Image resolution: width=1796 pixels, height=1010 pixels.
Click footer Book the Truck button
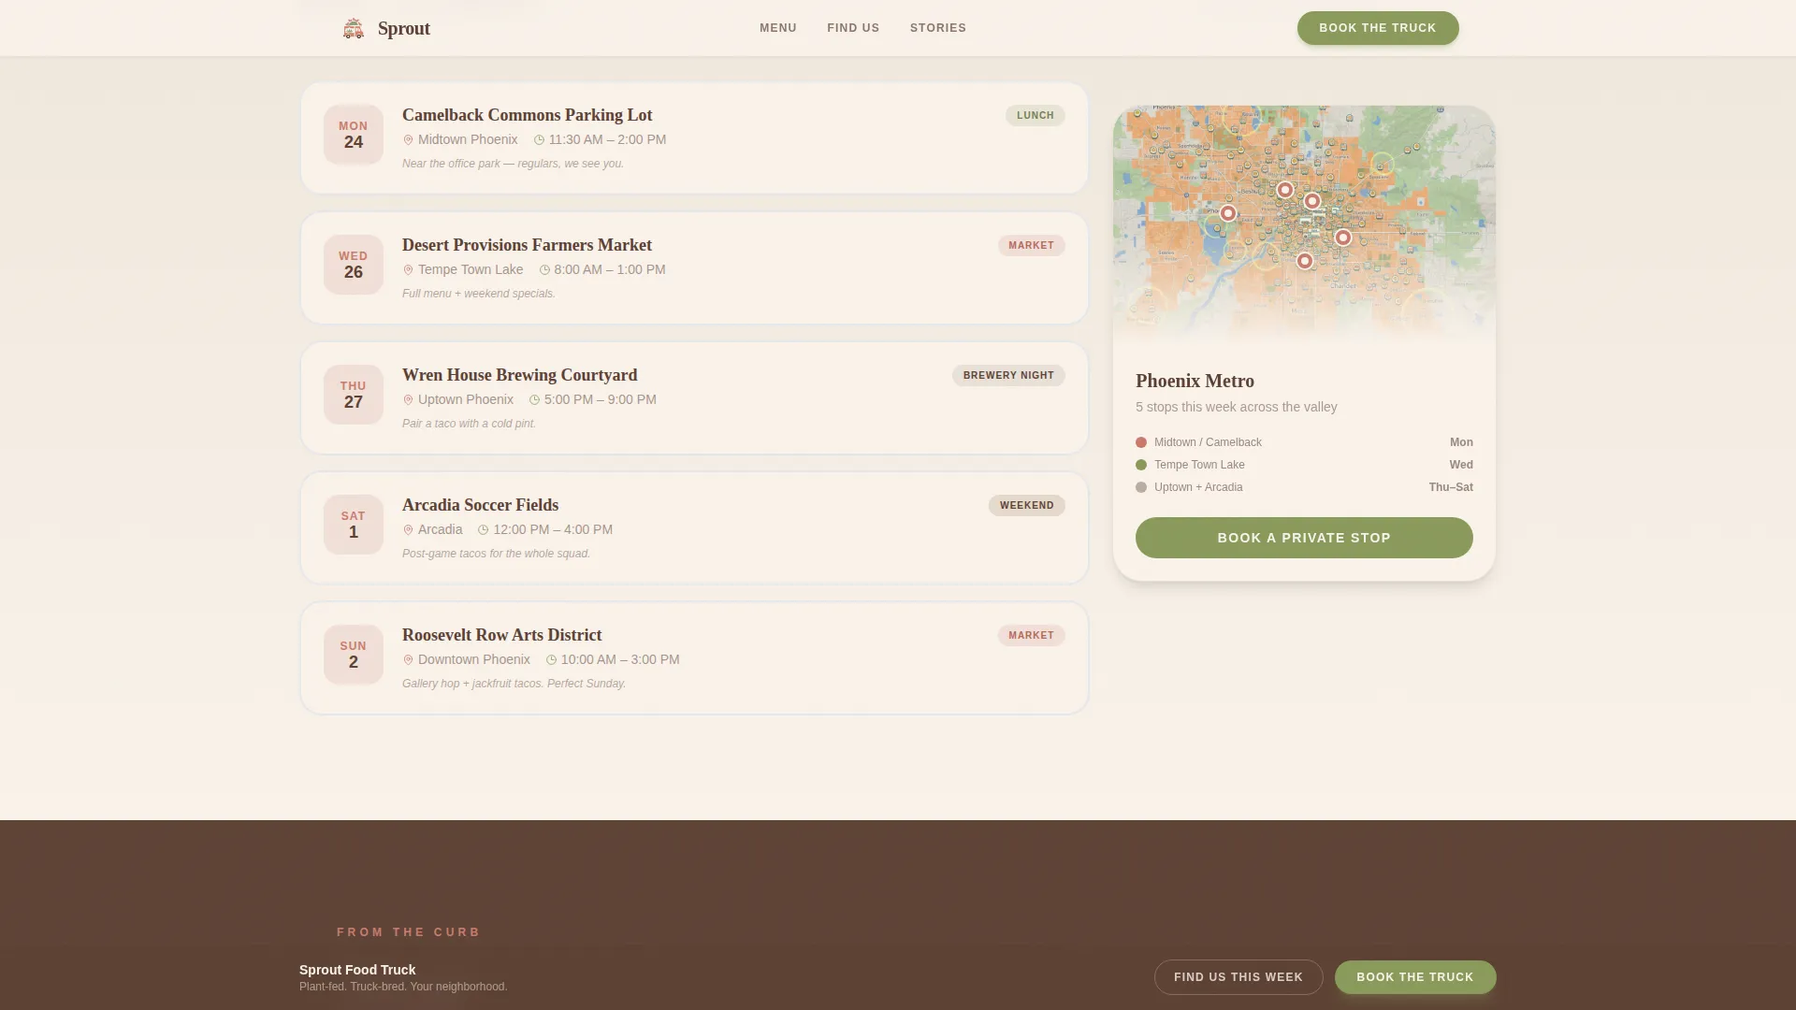pyautogui.click(x=1415, y=977)
